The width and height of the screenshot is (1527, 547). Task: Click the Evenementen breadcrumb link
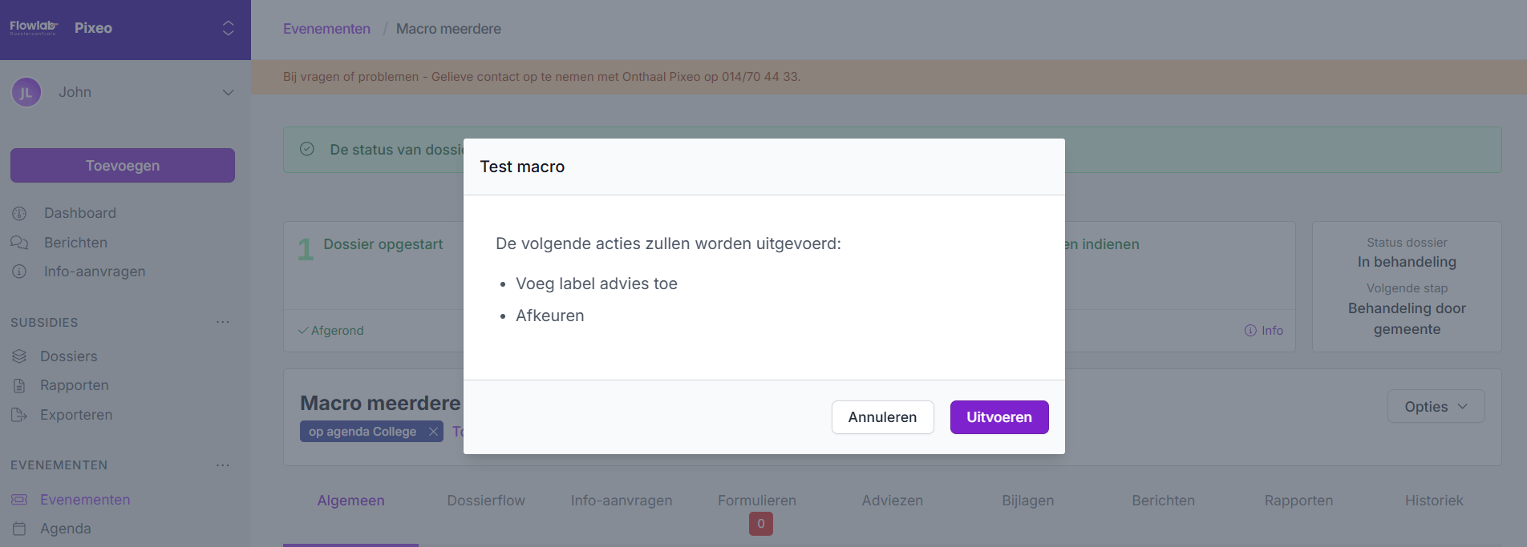[326, 29]
